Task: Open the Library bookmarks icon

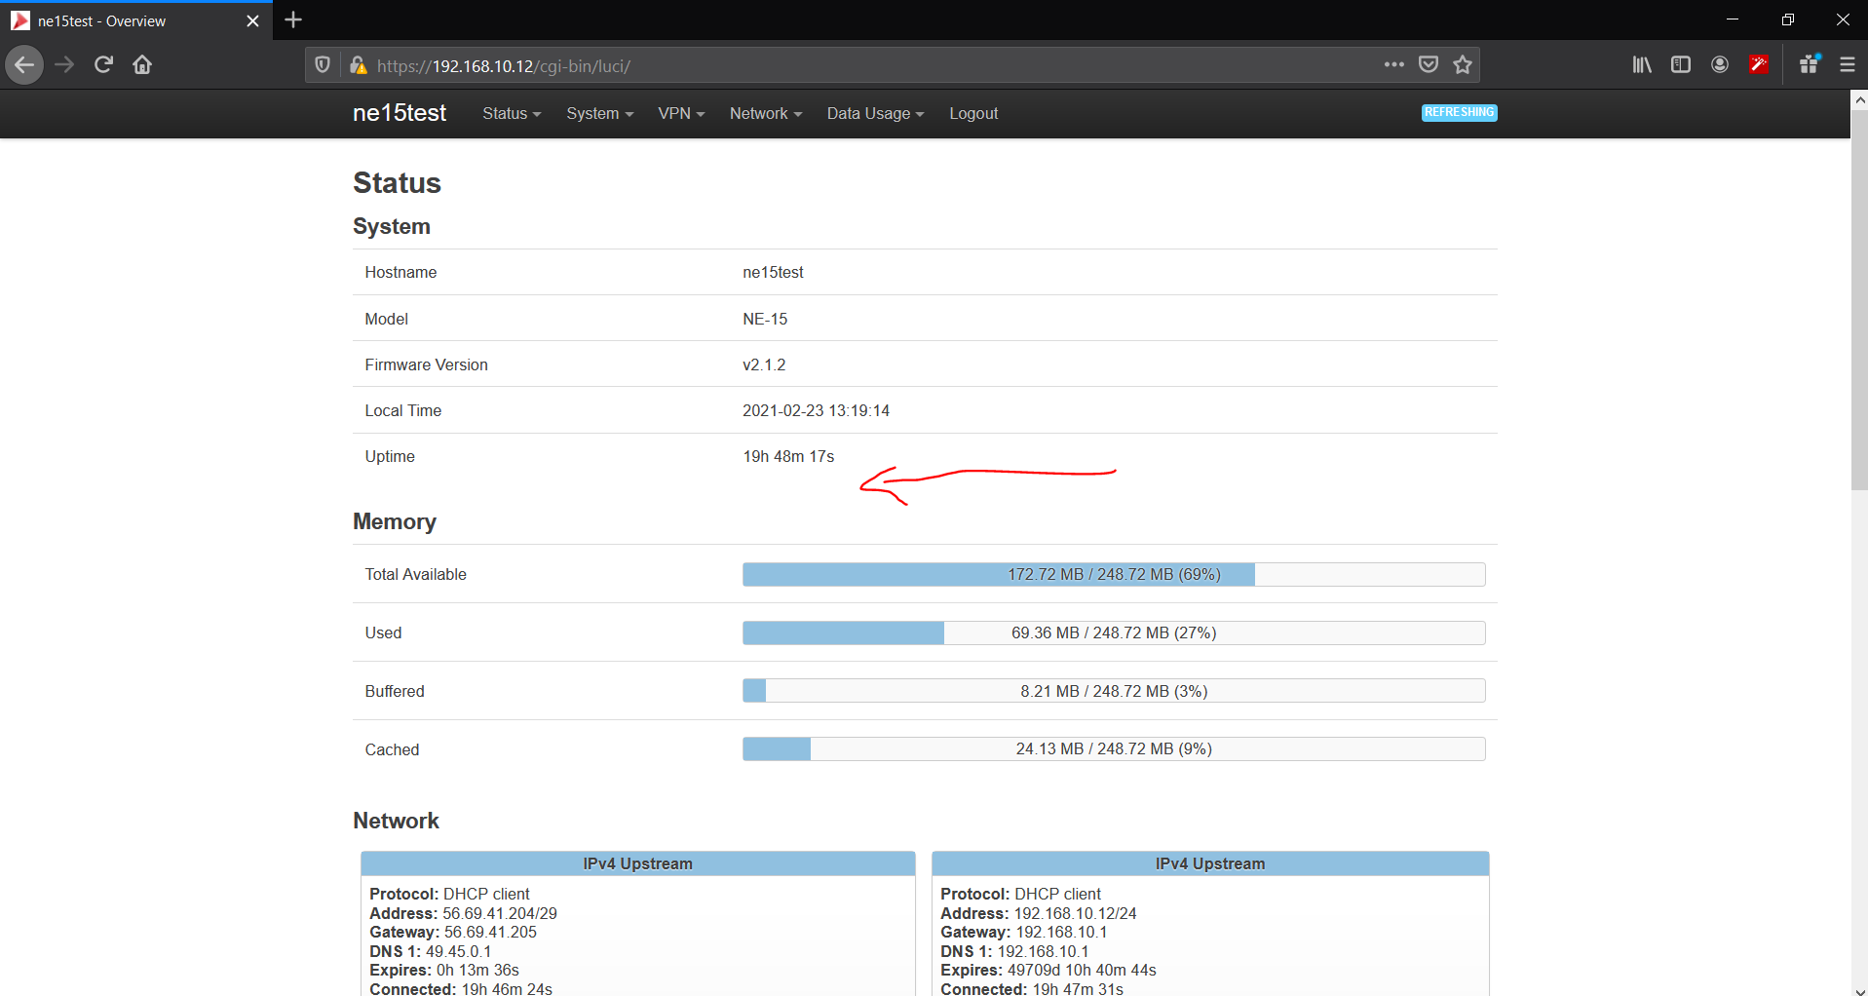Action: [1642, 64]
